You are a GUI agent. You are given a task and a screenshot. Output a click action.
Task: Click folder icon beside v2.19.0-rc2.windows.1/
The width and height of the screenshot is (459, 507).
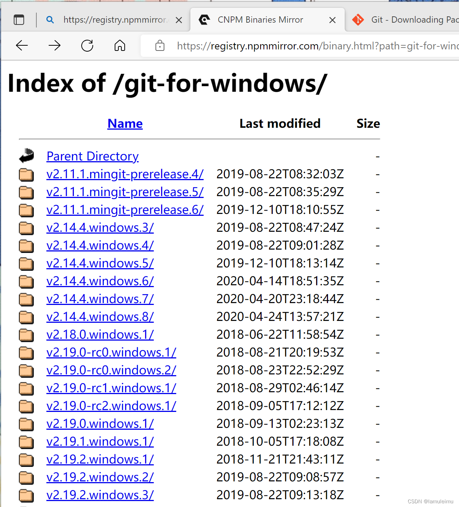coord(26,406)
